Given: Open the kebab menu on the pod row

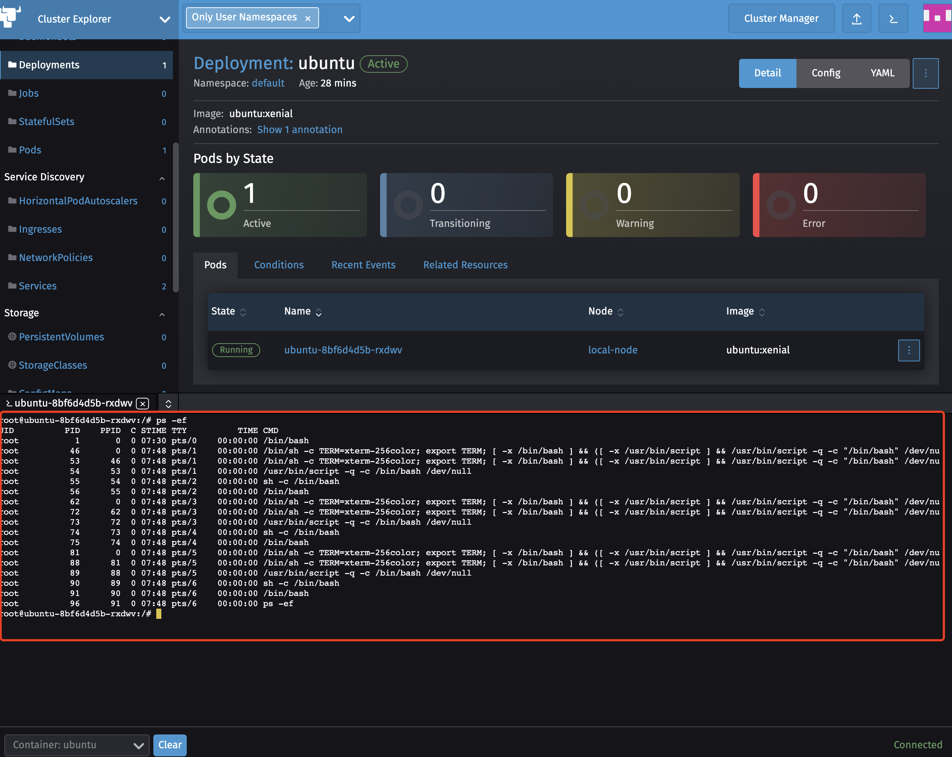Looking at the screenshot, I should (x=909, y=350).
